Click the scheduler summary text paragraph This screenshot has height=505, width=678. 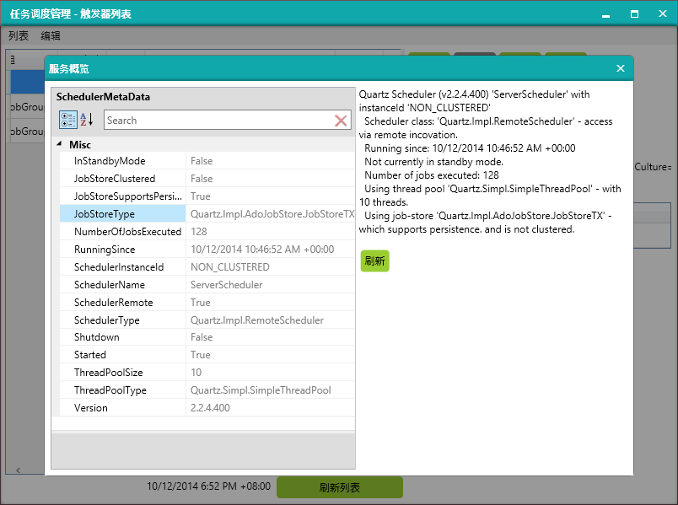[x=490, y=162]
